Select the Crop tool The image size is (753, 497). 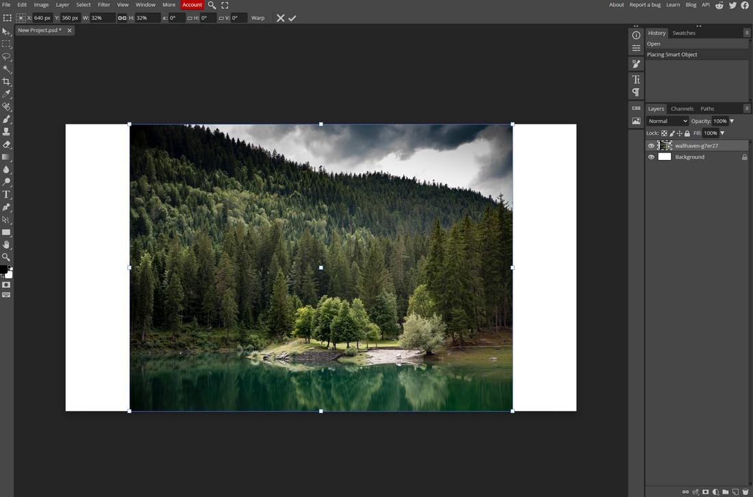(x=7, y=81)
